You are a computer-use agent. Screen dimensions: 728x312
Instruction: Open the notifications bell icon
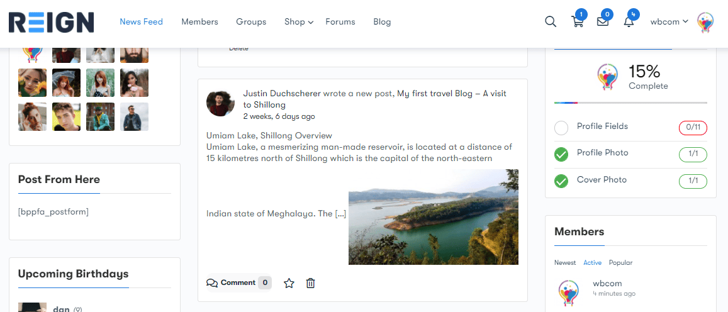pyautogui.click(x=629, y=22)
